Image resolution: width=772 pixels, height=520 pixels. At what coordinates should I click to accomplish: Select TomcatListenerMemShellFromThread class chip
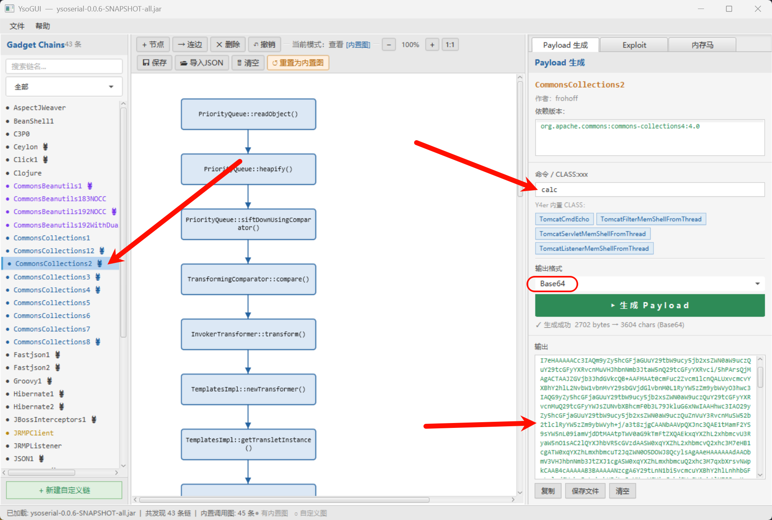[x=594, y=249]
